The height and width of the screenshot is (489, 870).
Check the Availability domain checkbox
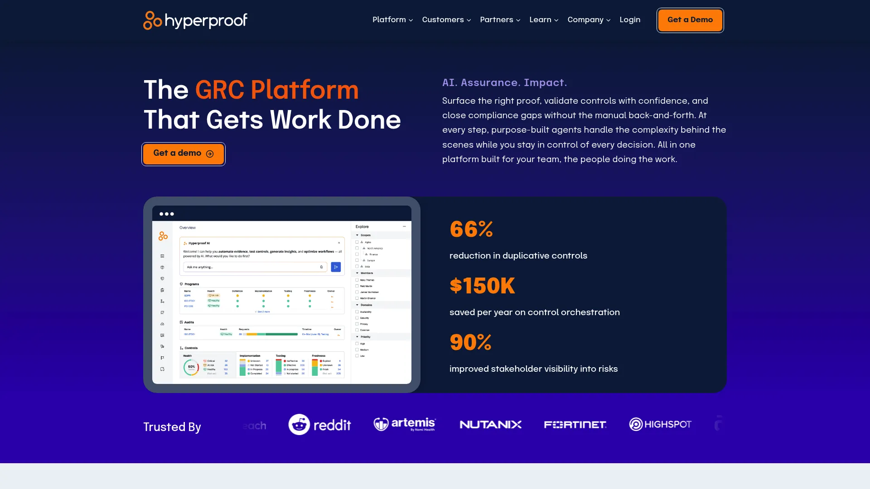click(x=357, y=312)
